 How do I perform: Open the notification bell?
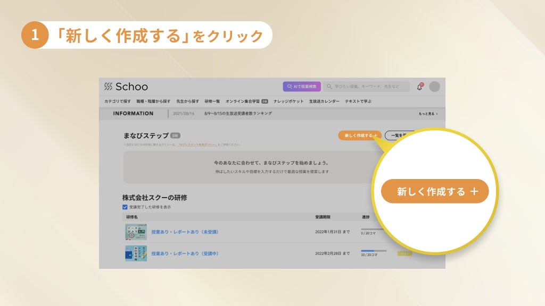420,87
